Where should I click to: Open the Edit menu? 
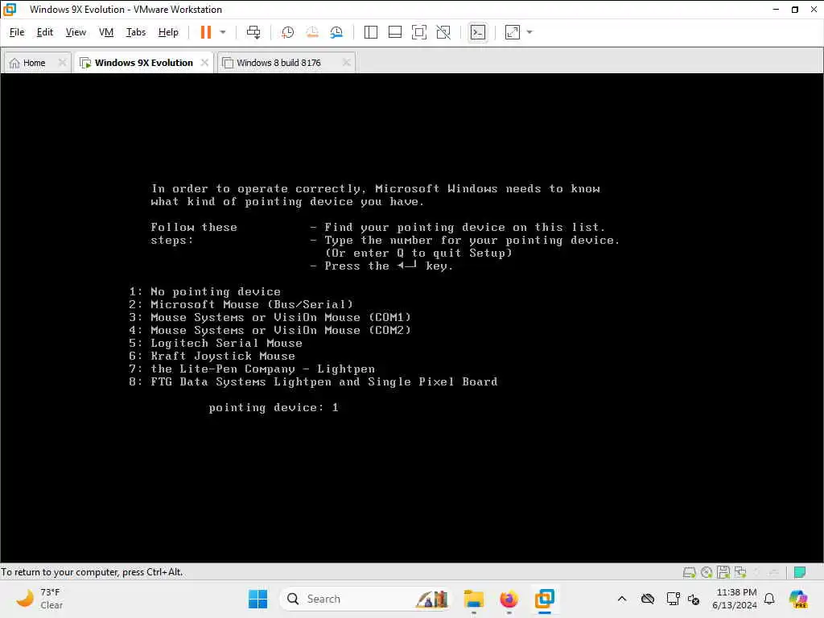pos(45,32)
